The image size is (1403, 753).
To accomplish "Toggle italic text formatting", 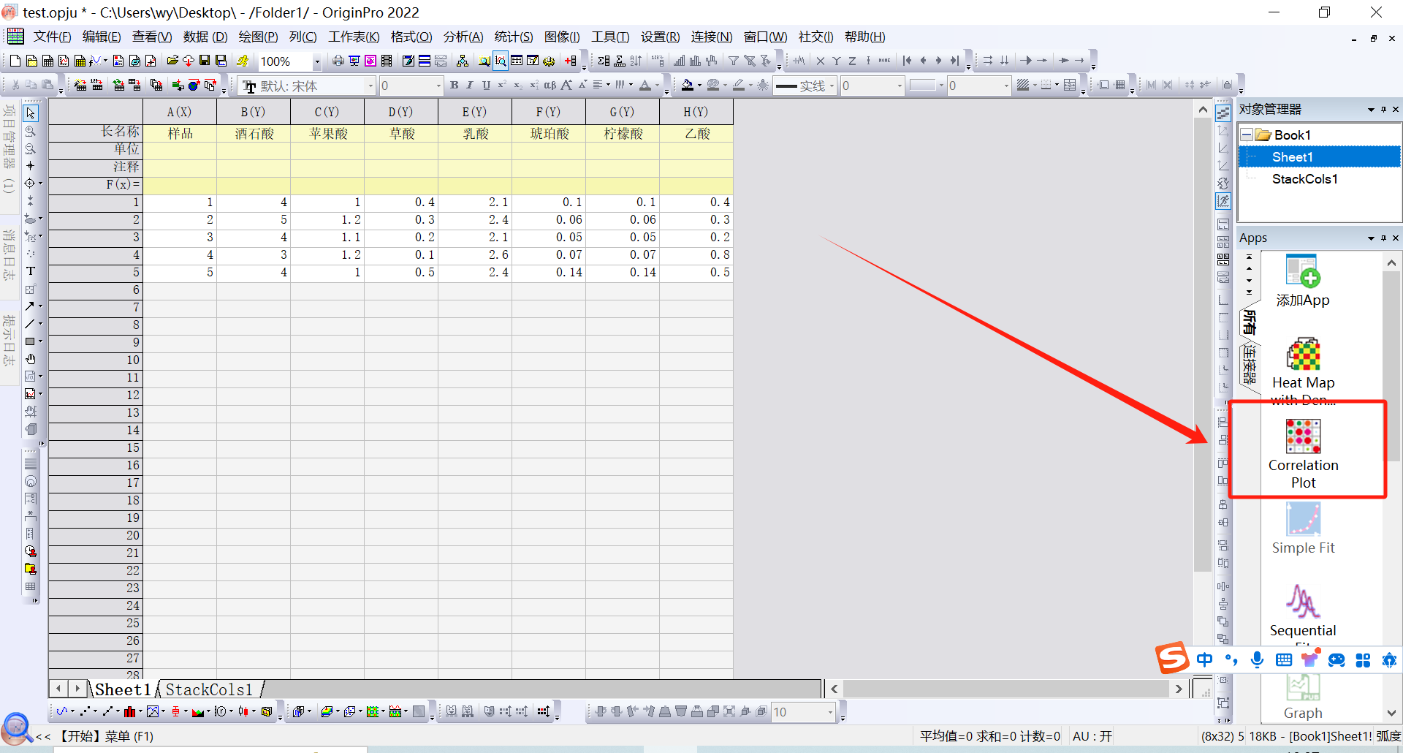I will click(470, 86).
